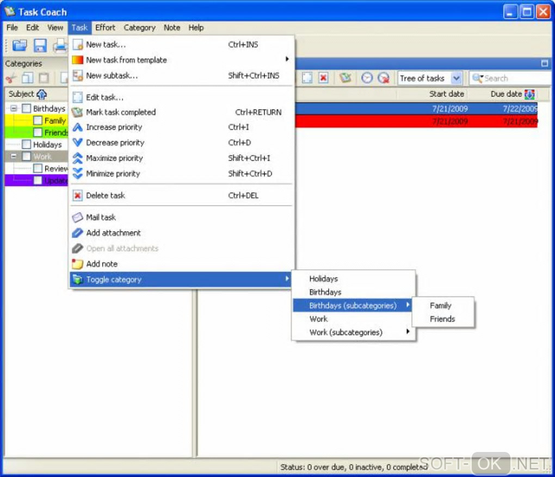Close the open Task menu via its title
Screen dimensions: 555x477
[79, 28]
